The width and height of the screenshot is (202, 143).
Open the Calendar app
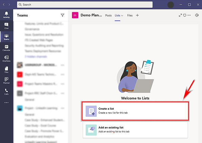click(6, 48)
